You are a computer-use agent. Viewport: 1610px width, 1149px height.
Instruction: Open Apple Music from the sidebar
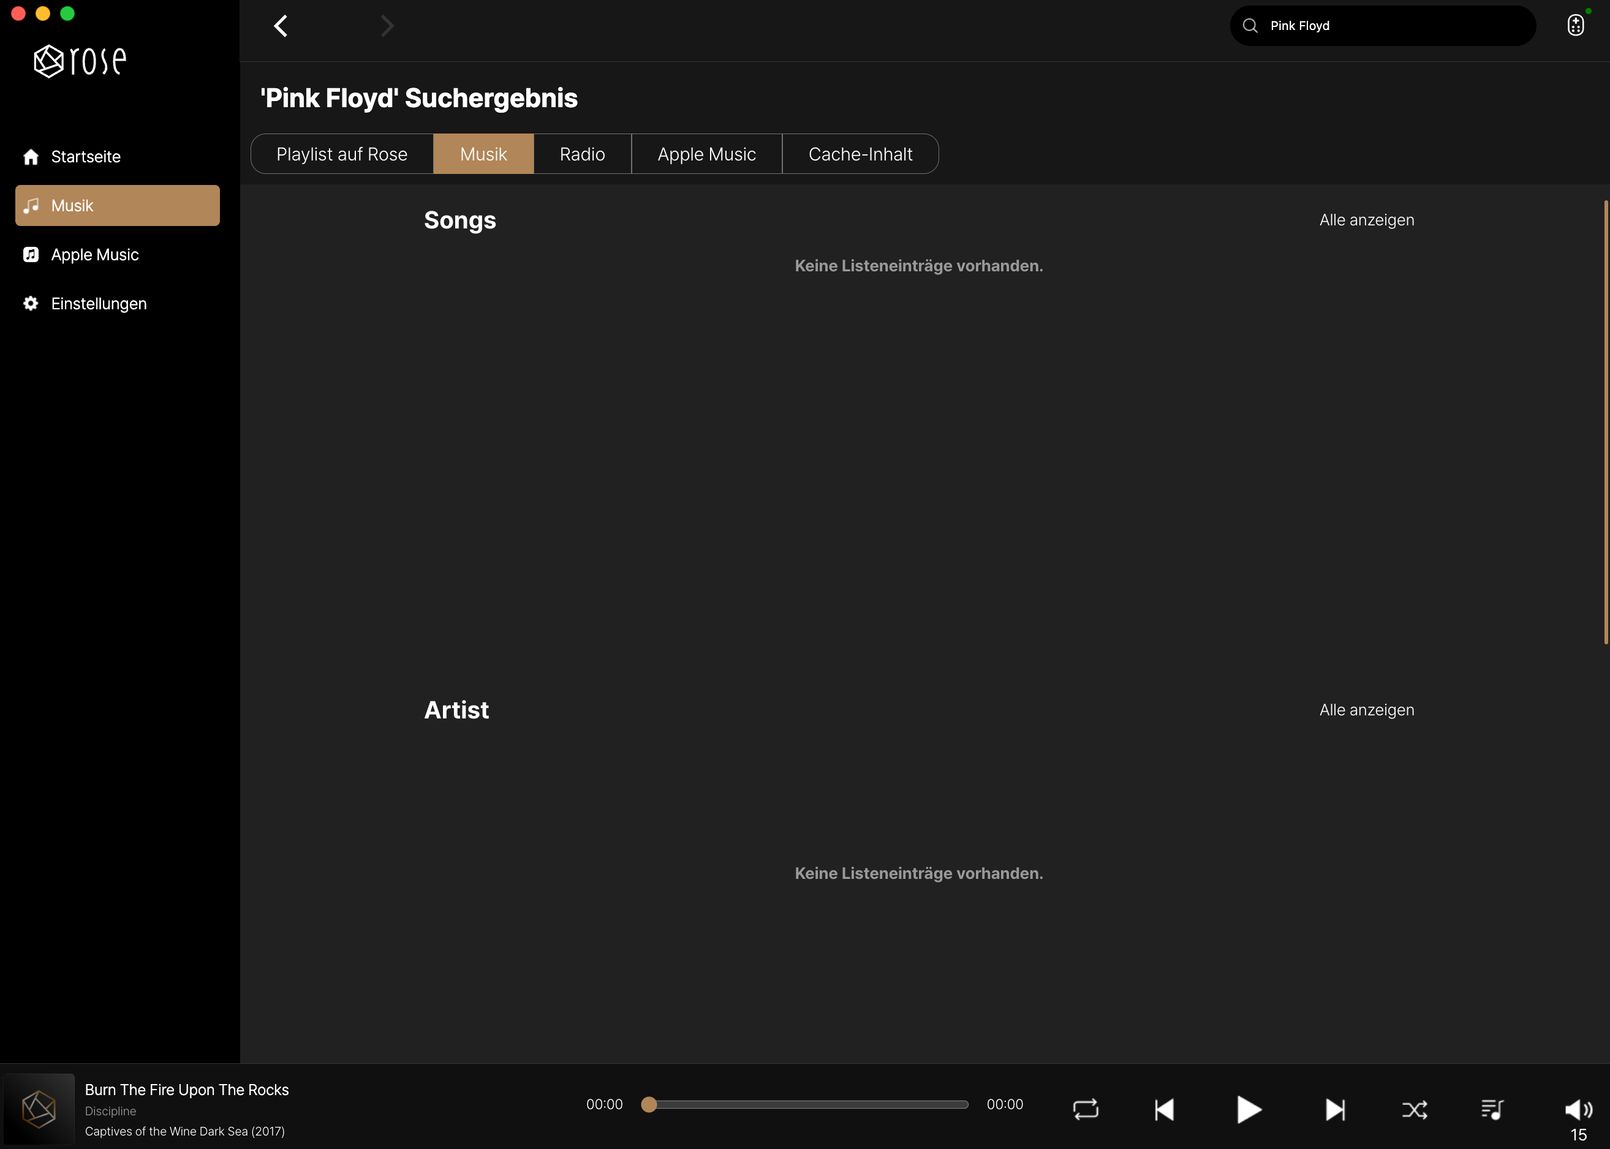(x=118, y=255)
